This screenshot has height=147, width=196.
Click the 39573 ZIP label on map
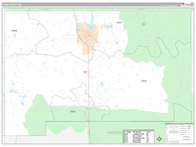144,81
